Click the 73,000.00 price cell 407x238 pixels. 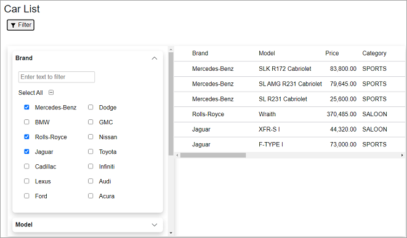tap(343, 145)
